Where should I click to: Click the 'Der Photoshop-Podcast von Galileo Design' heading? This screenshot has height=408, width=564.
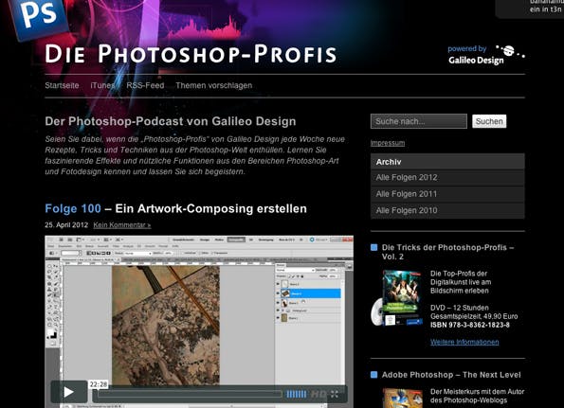171,121
